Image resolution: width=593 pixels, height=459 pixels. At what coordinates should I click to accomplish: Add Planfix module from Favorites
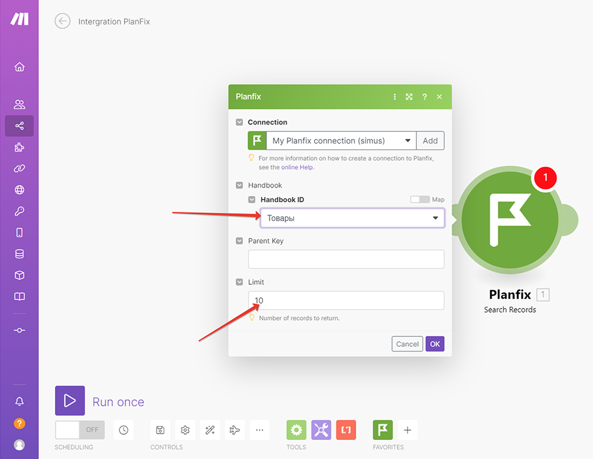pyautogui.click(x=383, y=430)
